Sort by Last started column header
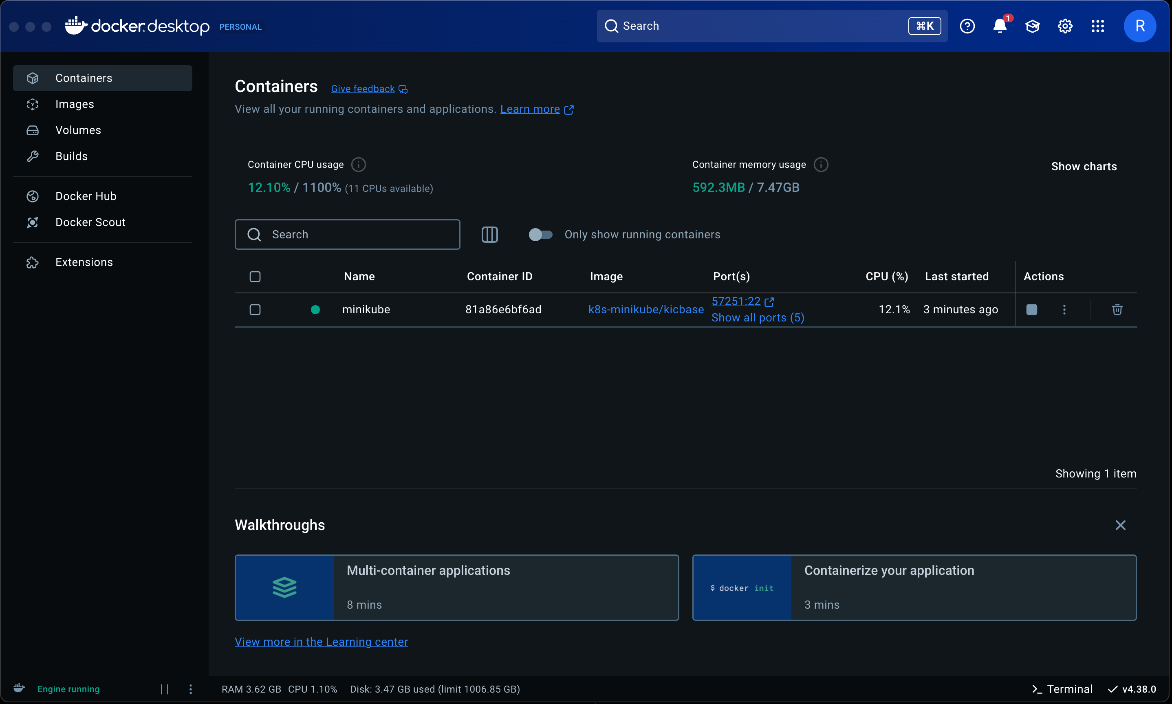The width and height of the screenshot is (1172, 704). (956, 277)
